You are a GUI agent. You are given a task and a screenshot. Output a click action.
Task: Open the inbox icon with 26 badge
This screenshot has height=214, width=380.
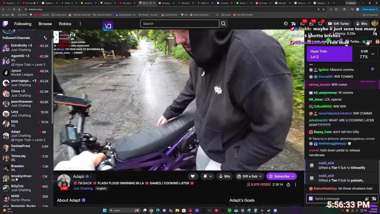point(311,24)
